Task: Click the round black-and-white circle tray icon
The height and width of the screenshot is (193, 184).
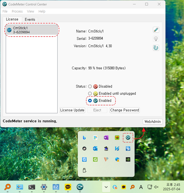Action: [84, 149]
